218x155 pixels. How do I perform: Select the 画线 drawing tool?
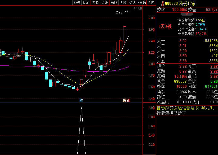114,3
